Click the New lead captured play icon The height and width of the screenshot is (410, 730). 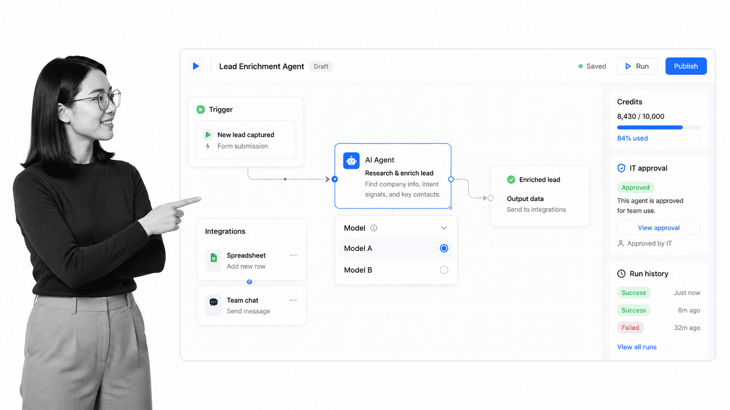(x=208, y=135)
